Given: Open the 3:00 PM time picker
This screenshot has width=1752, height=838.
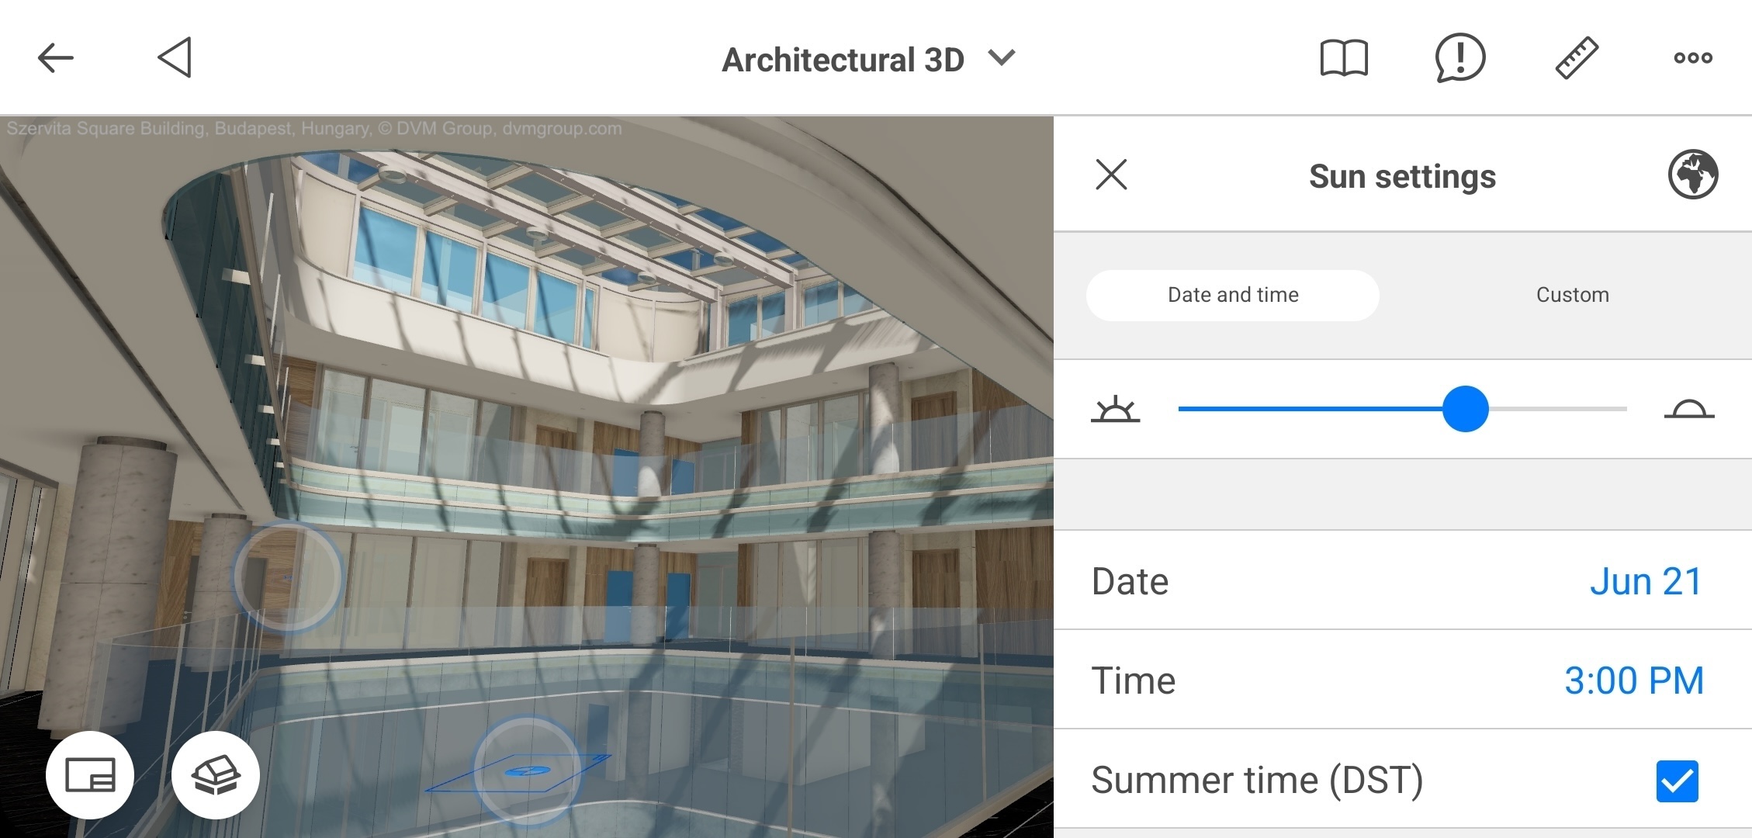Looking at the screenshot, I should coord(1633,680).
